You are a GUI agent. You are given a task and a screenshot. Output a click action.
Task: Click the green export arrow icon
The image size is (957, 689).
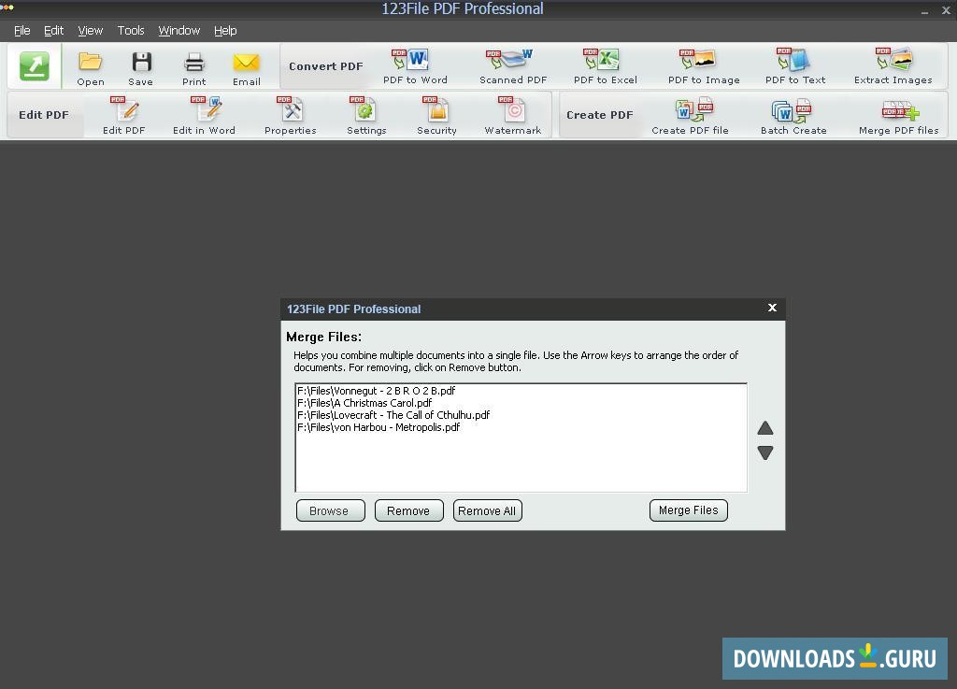pyautogui.click(x=35, y=66)
